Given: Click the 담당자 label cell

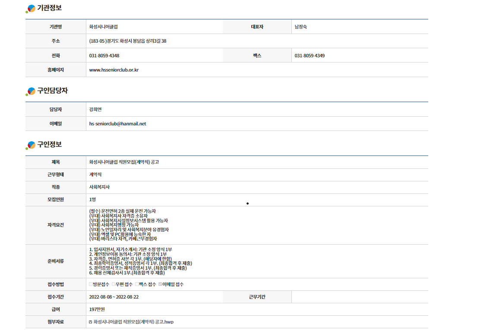Looking at the screenshot, I should tap(56, 109).
